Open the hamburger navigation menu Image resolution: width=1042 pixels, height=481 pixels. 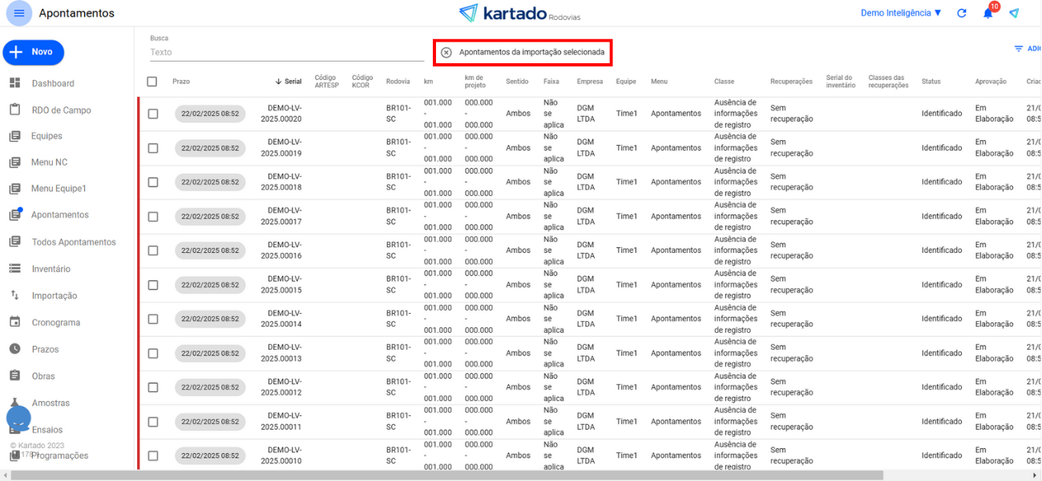pos(18,13)
